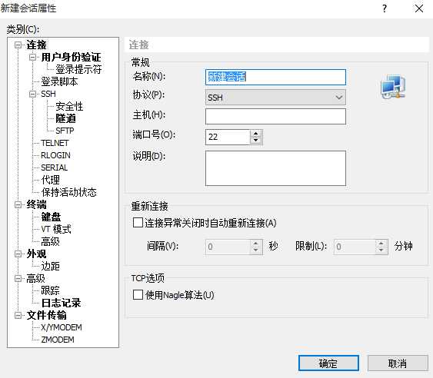
Task: Select the SSH tree item
Action: (48, 94)
